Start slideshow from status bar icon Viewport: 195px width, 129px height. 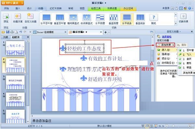point(155,126)
